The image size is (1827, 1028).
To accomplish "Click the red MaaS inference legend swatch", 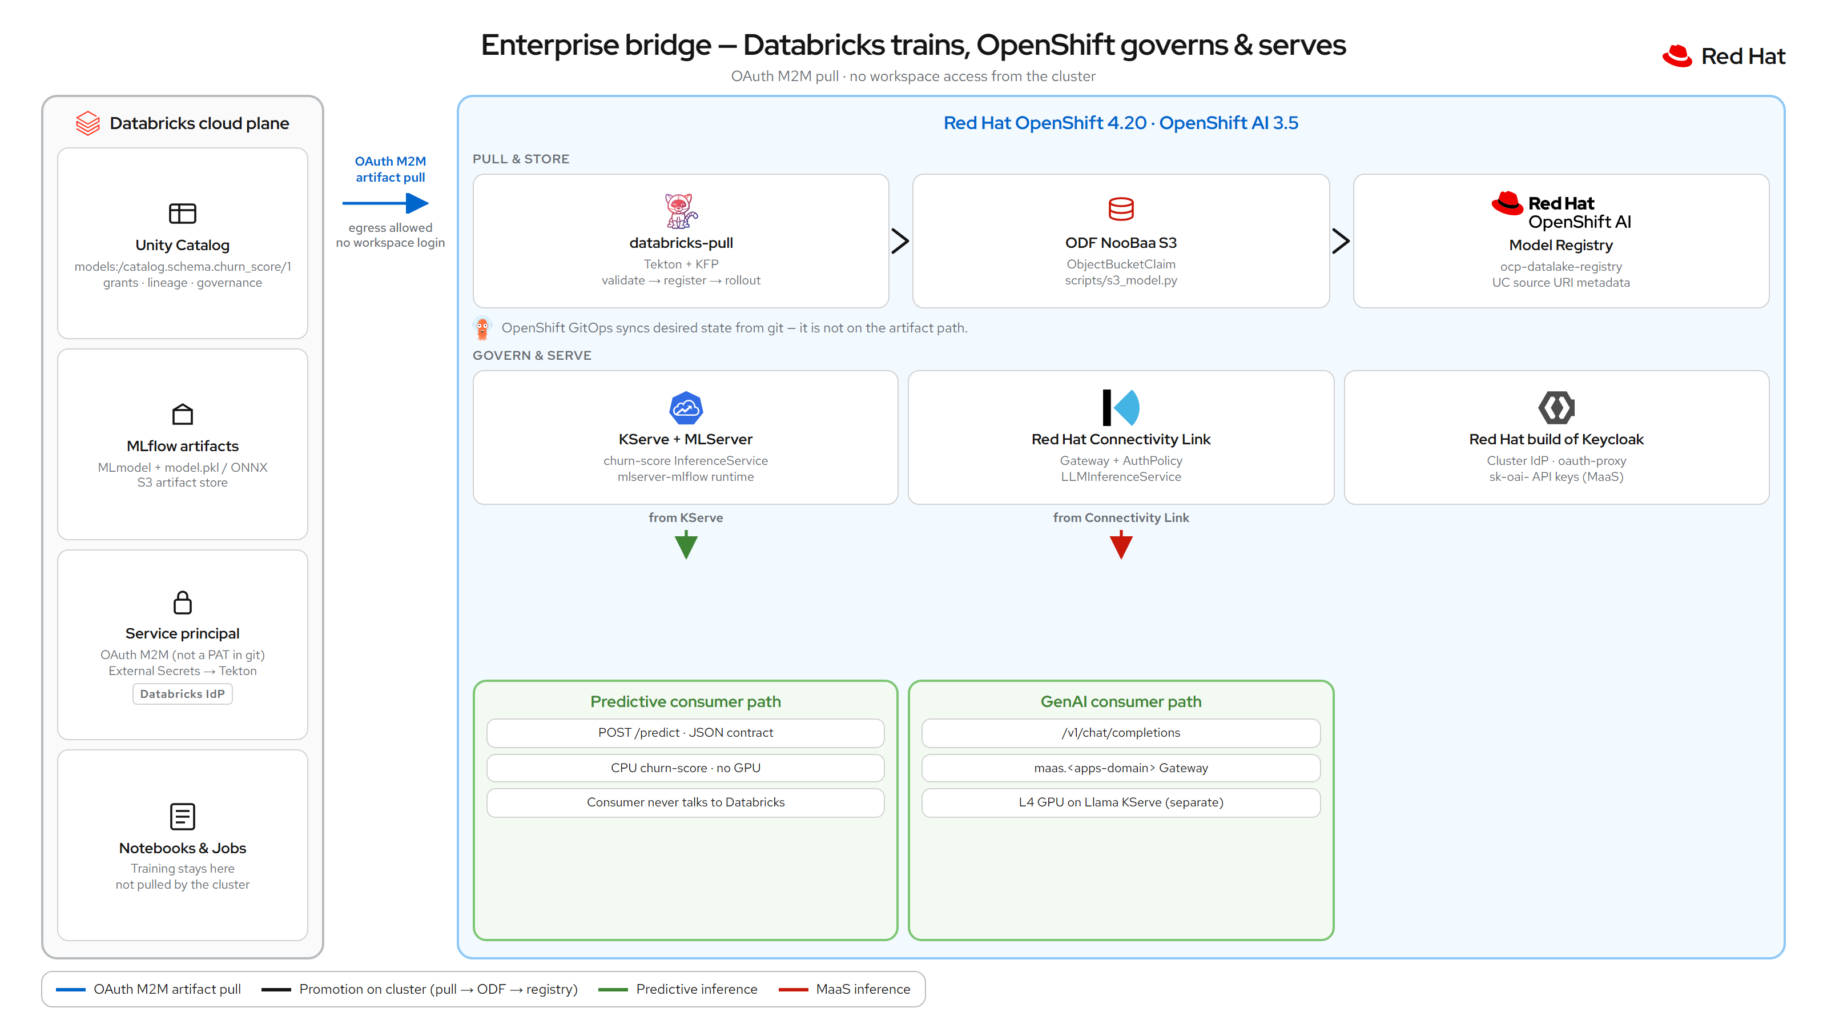I will 793,990.
